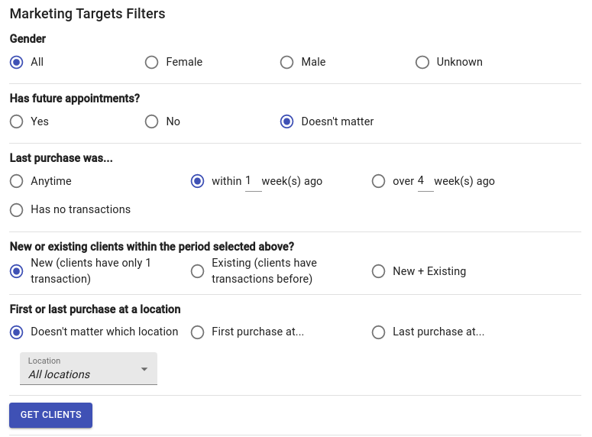Click the GET CLIENTS button
The height and width of the screenshot is (437, 592).
(x=50, y=415)
